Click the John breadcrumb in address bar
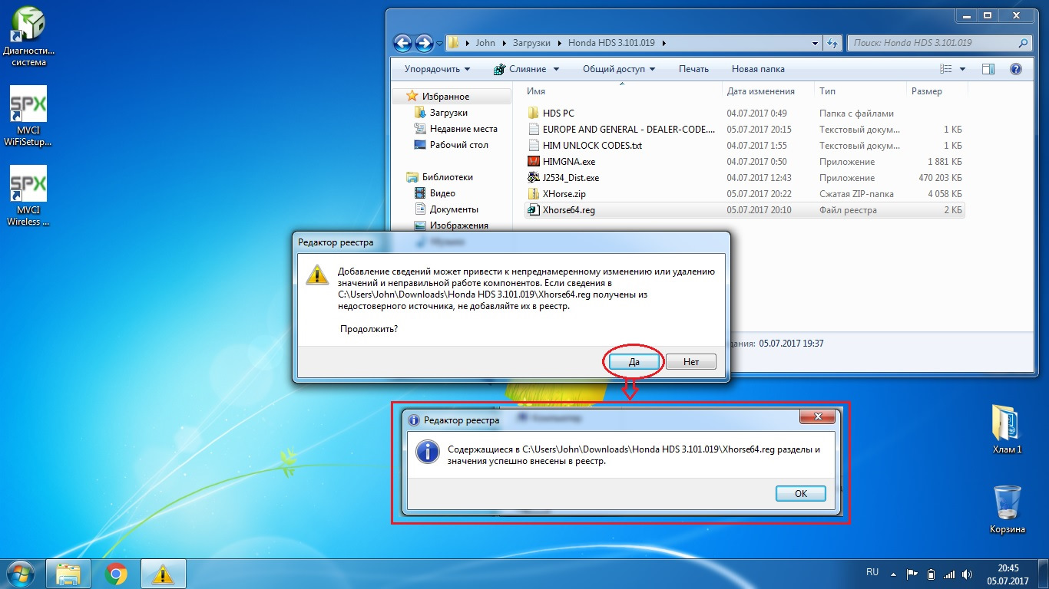Screen dimensions: 1049x589 [x=485, y=43]
